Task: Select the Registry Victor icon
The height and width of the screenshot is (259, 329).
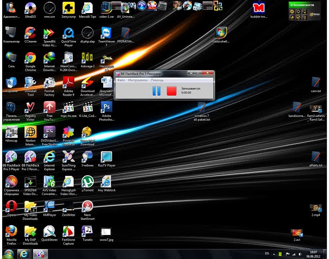Action: [x=30, y=111]
